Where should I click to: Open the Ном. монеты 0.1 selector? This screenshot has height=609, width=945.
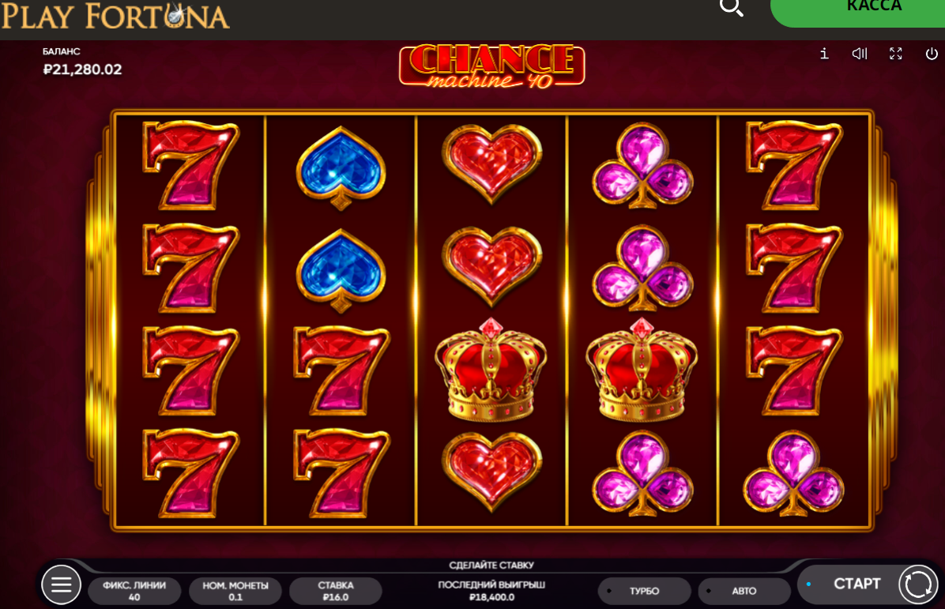tap(235, 591)
